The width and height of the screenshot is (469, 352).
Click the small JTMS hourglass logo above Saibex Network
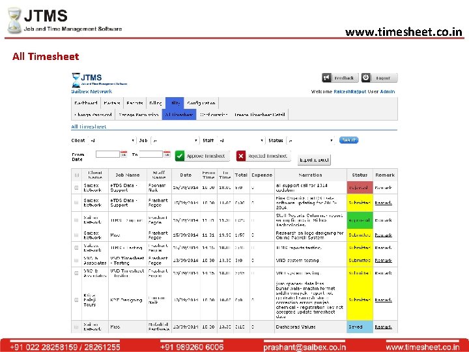click(x=76, y=80)
